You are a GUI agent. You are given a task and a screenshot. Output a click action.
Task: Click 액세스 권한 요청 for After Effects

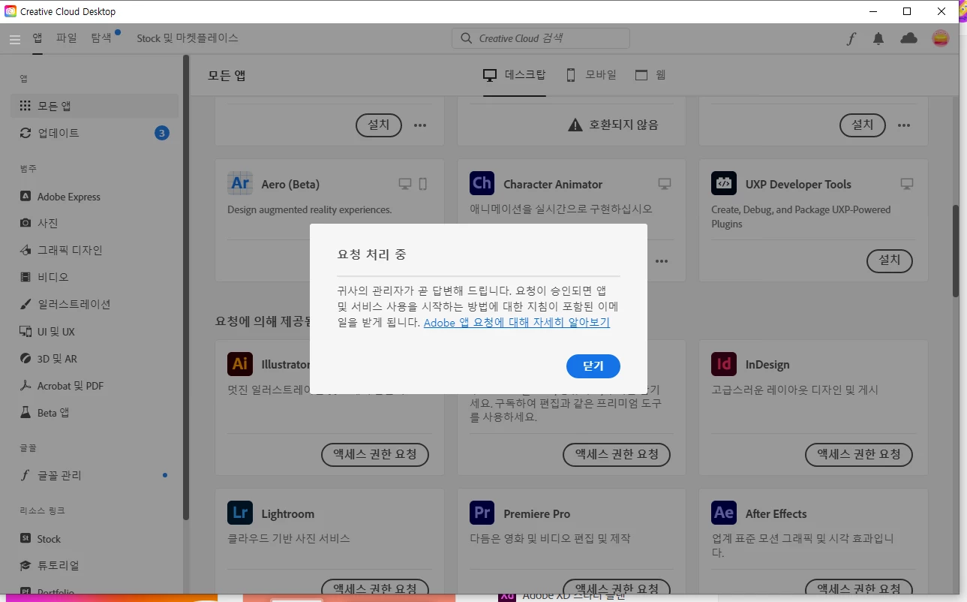(859, 588)
